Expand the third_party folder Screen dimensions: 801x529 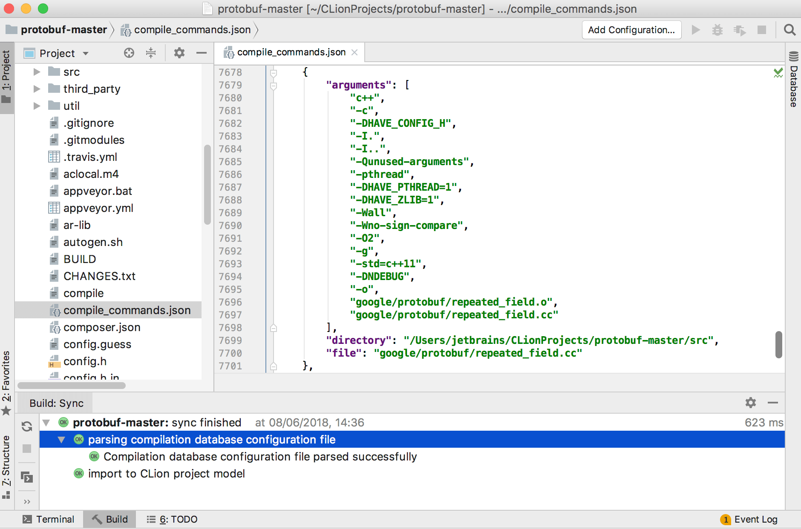click(37, 89)
